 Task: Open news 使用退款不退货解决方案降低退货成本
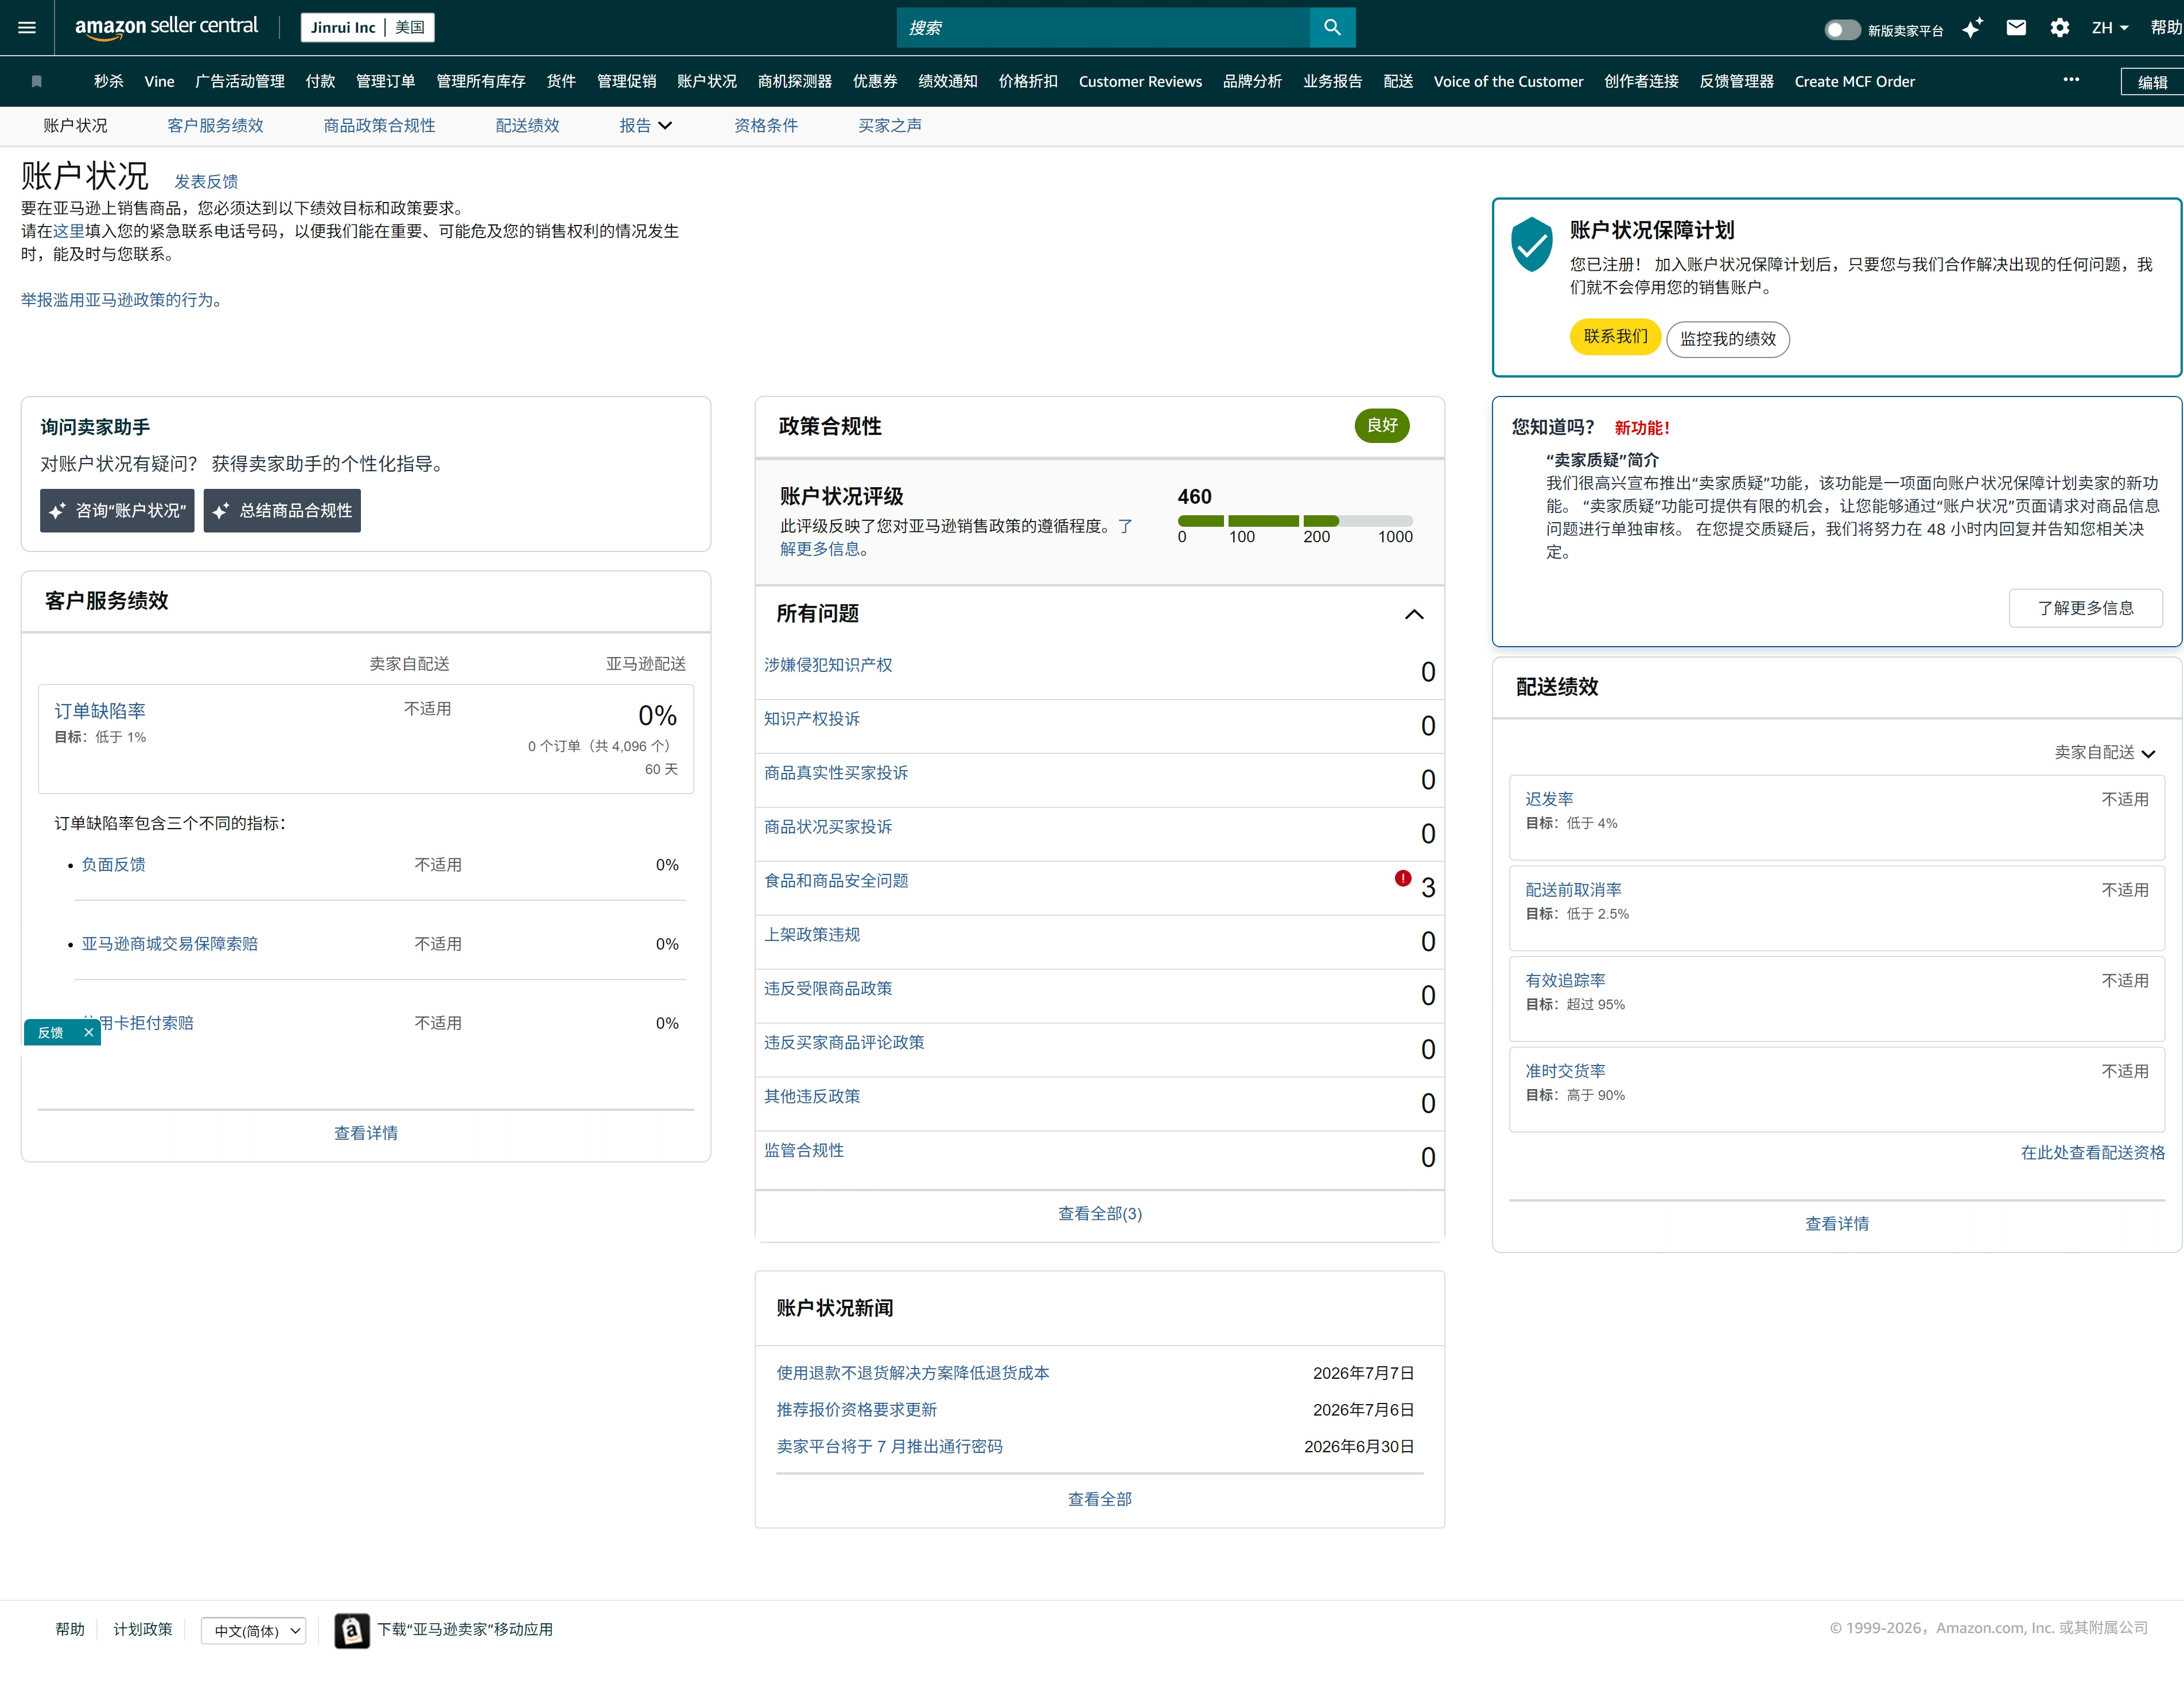click(x=913, y=1374)
